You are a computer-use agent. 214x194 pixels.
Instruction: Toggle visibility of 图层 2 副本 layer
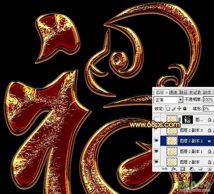156,162
